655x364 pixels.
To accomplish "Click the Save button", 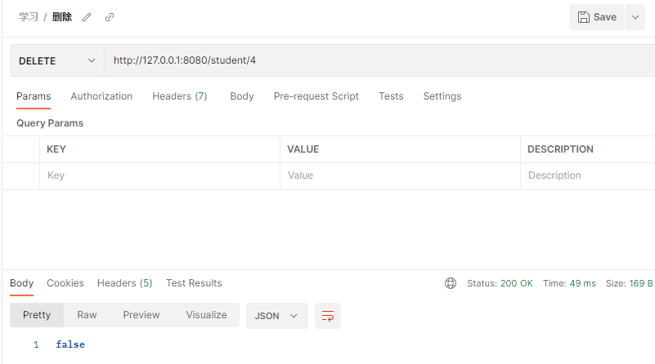I will (596, 17).
